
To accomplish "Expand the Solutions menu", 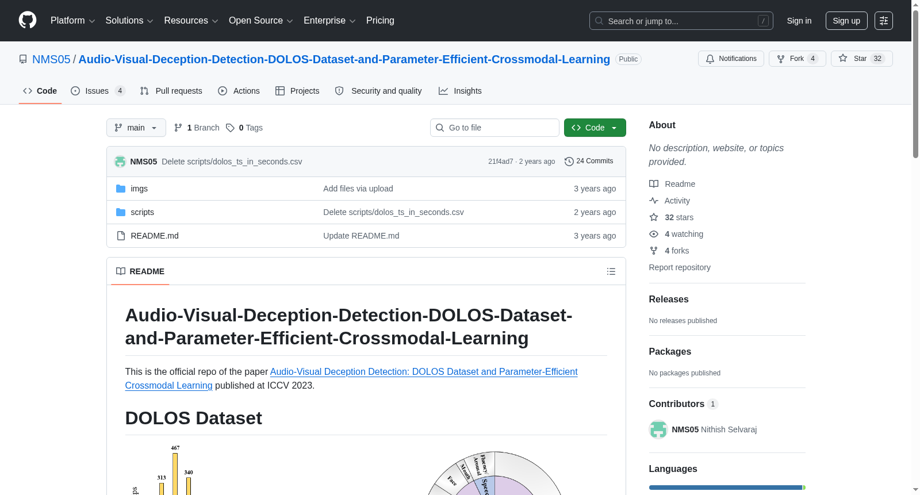I will pos(129,21).
